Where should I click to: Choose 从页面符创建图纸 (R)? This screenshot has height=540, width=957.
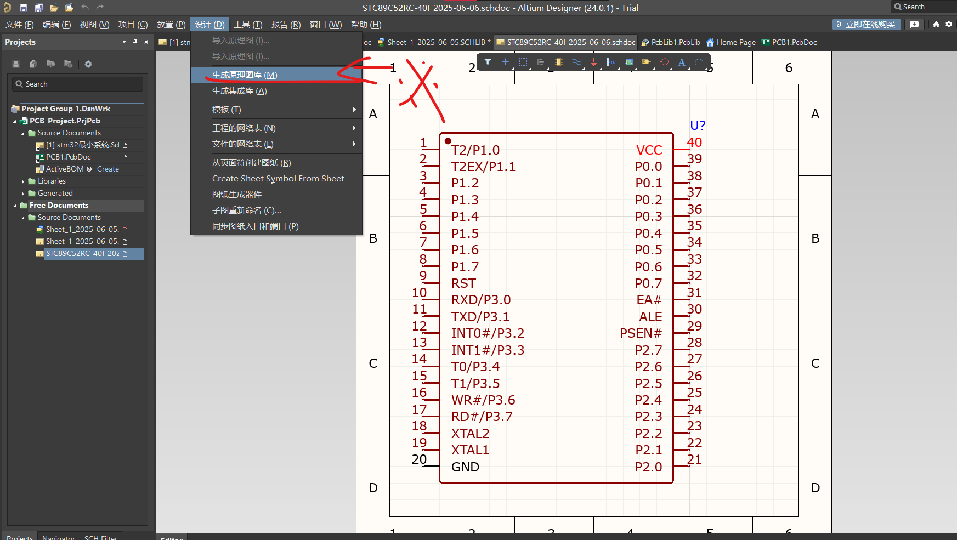(276, 163)
